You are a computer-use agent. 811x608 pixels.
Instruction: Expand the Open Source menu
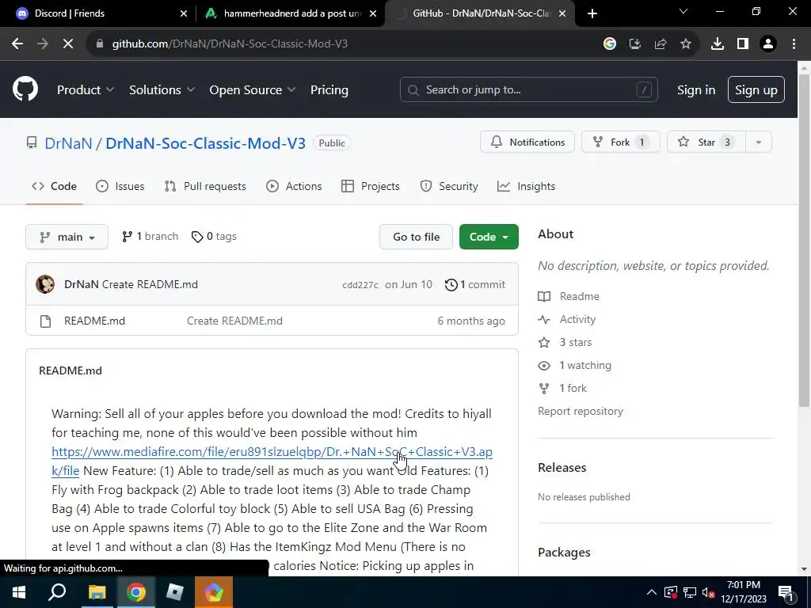pos(253,90)
